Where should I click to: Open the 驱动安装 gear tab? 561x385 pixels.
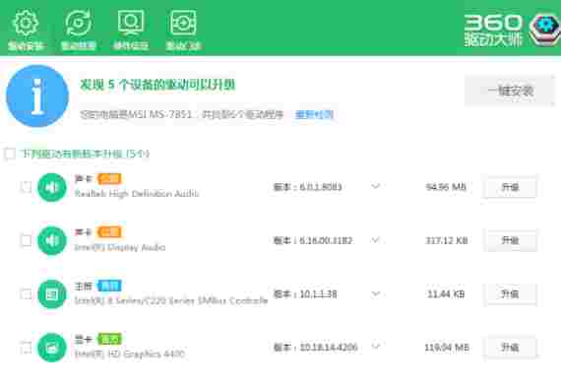[26, 30]
